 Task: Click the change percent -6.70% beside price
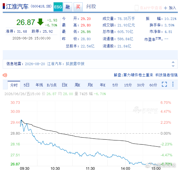point(51,25)
